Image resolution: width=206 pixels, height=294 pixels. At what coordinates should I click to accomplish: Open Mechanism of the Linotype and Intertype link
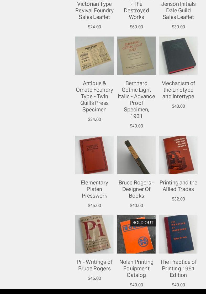pos(178,90)
